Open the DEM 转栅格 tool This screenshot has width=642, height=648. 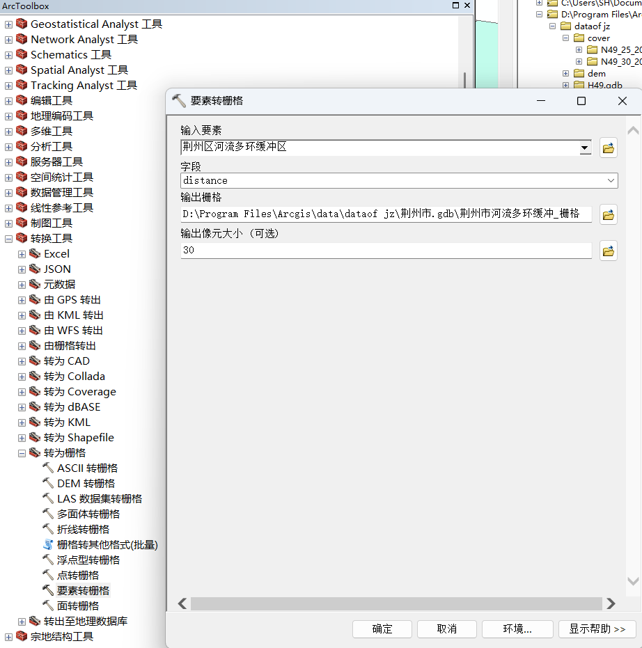tap(86, 484)
